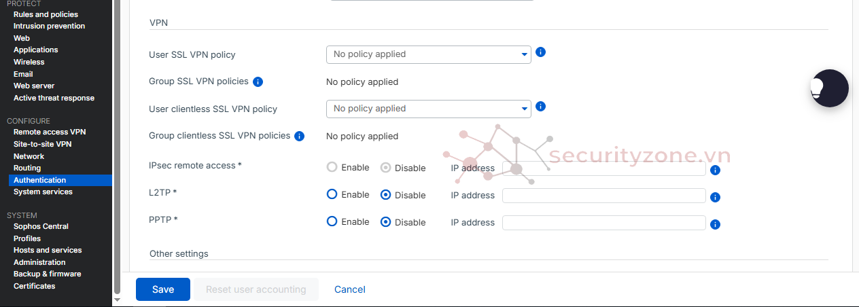Open User SSL VPN policy dropdown
Screen dimensions: 859x307
(428, 54)
